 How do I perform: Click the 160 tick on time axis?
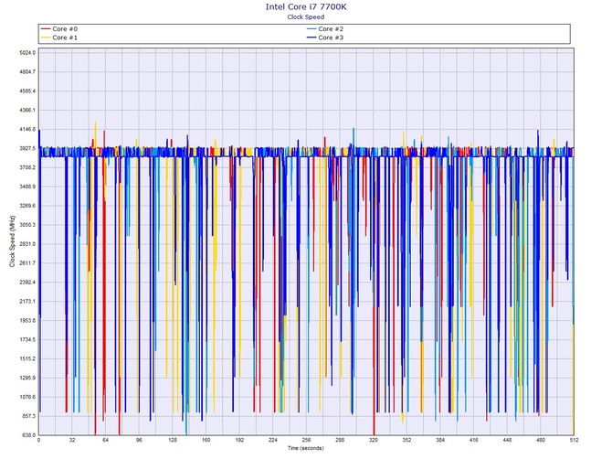[206, 440]
